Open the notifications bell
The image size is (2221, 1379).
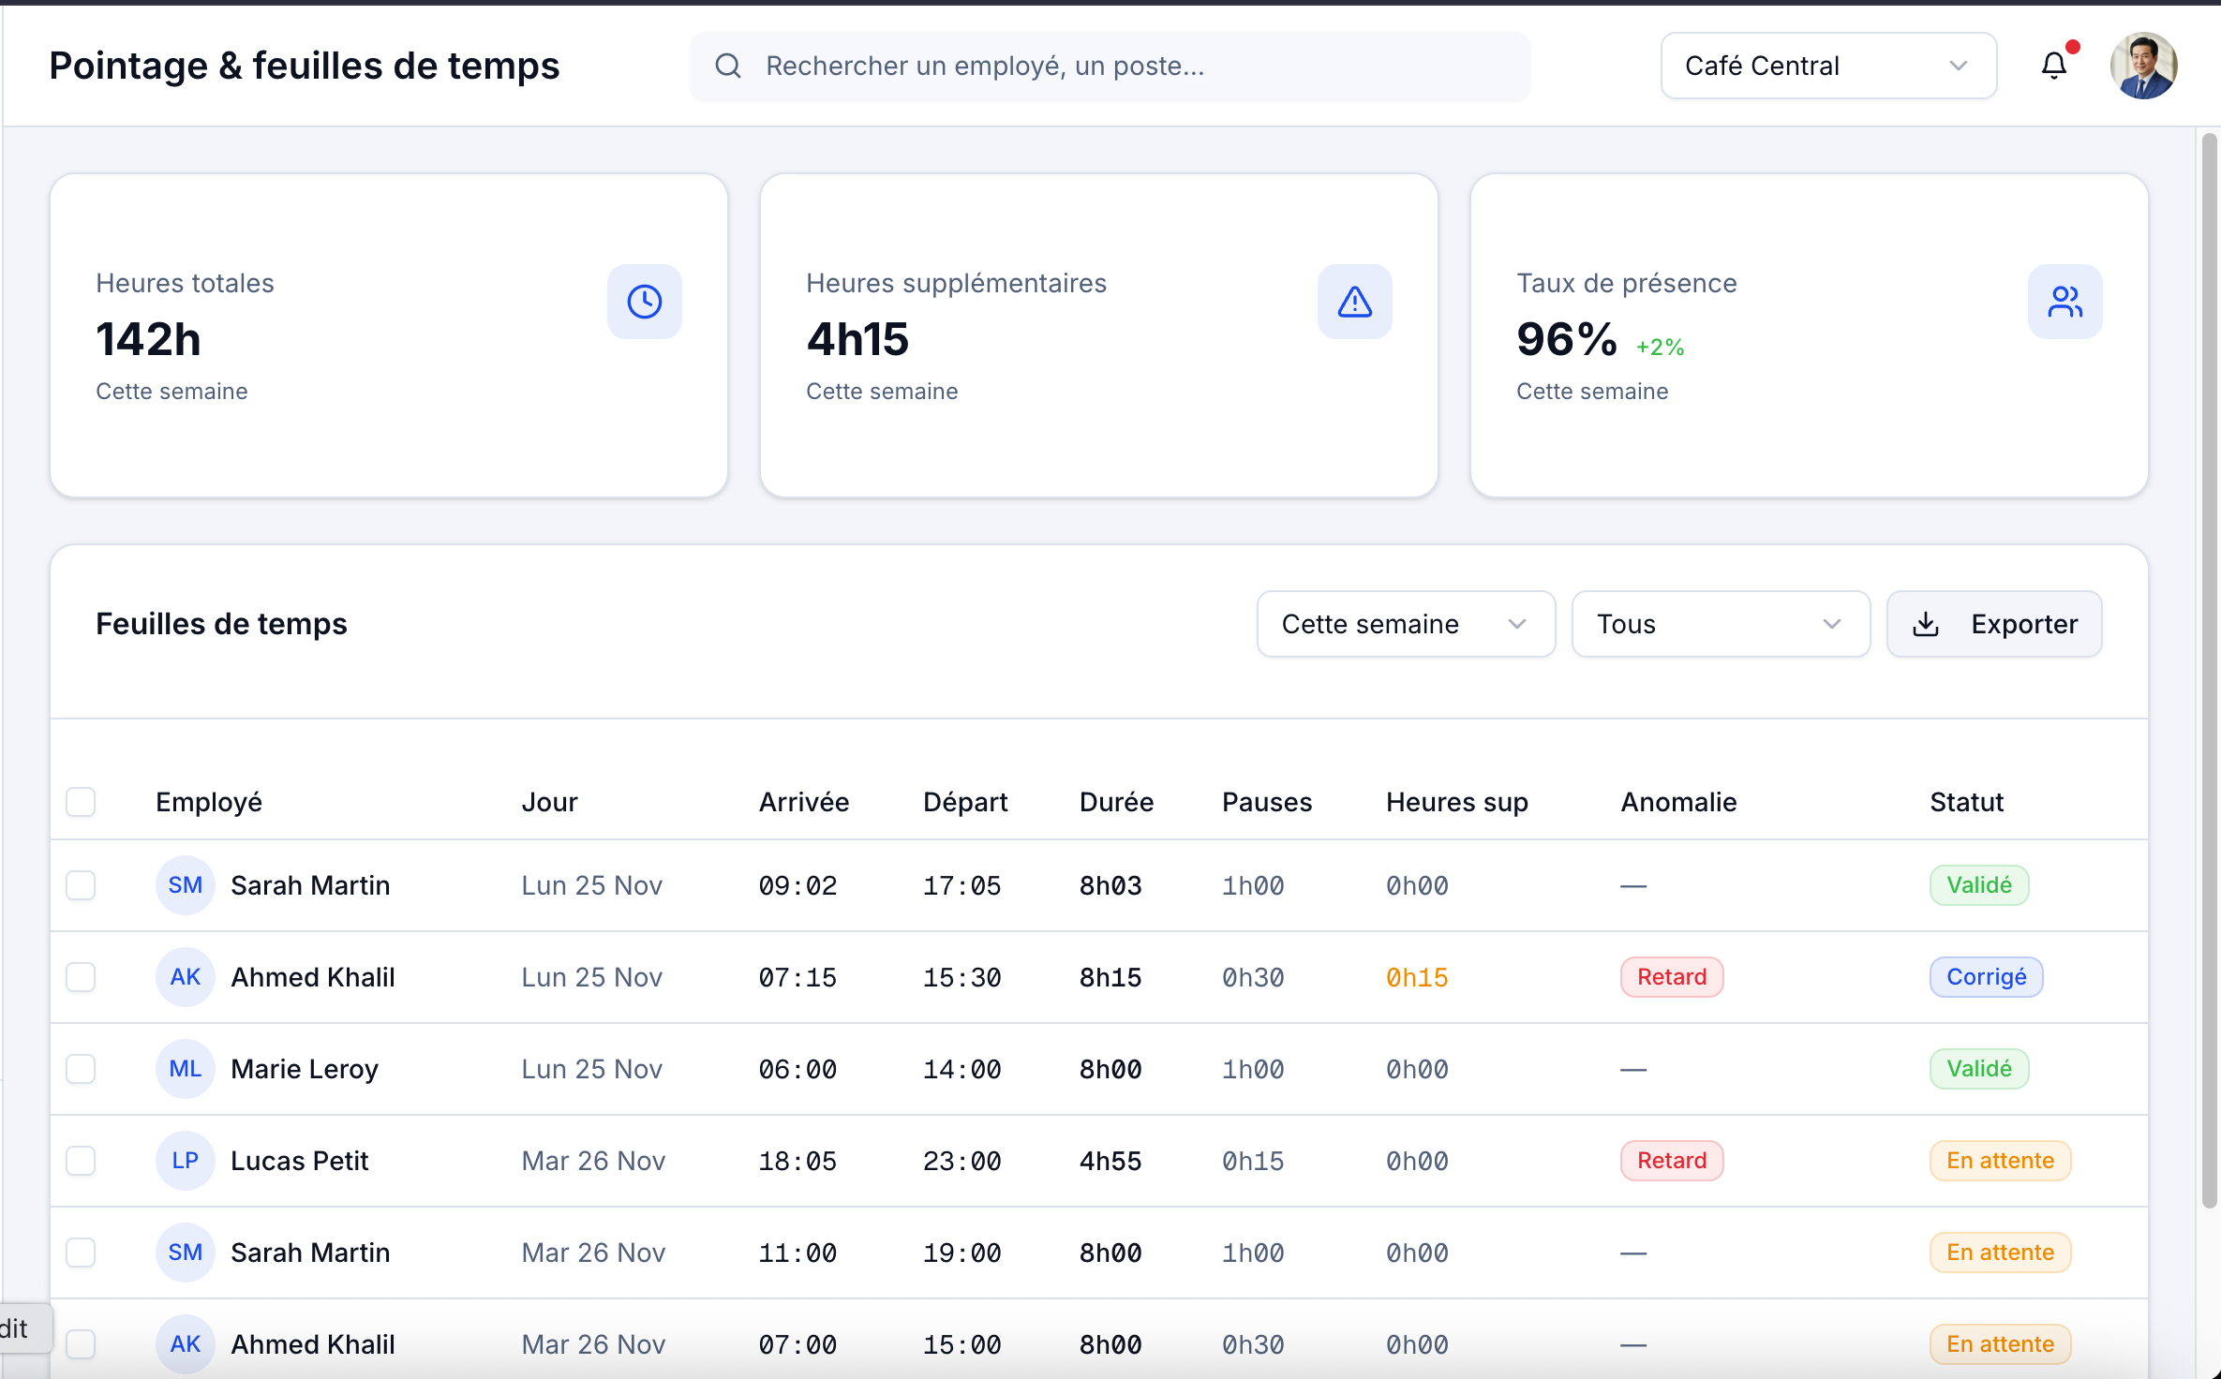pyautogui.click(x=2053, y=66)
